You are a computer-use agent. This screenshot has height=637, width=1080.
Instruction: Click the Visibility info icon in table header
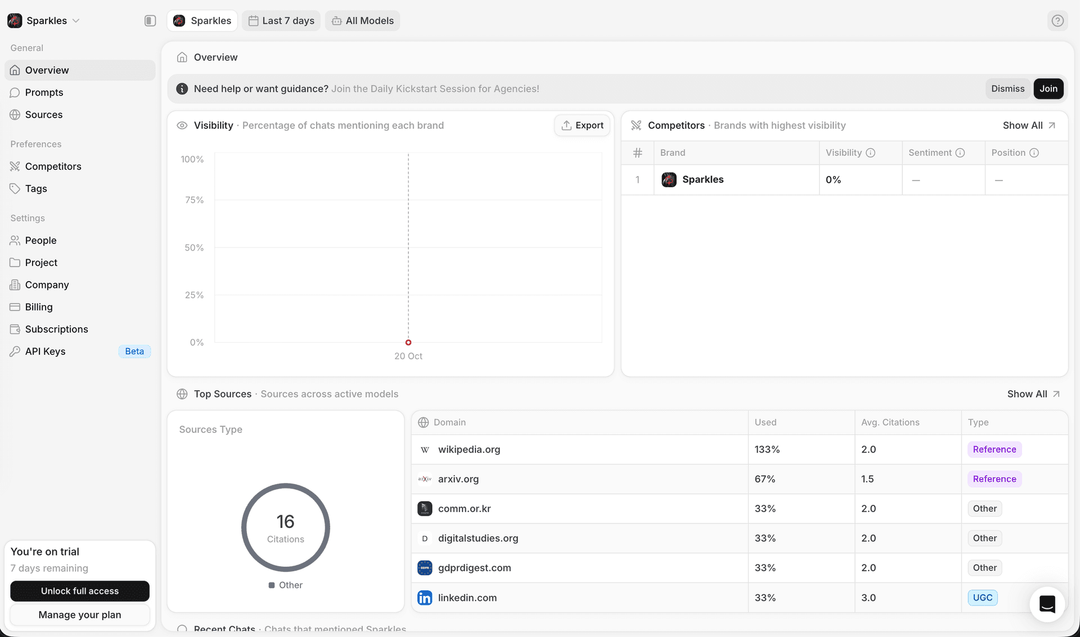(870, 153)
